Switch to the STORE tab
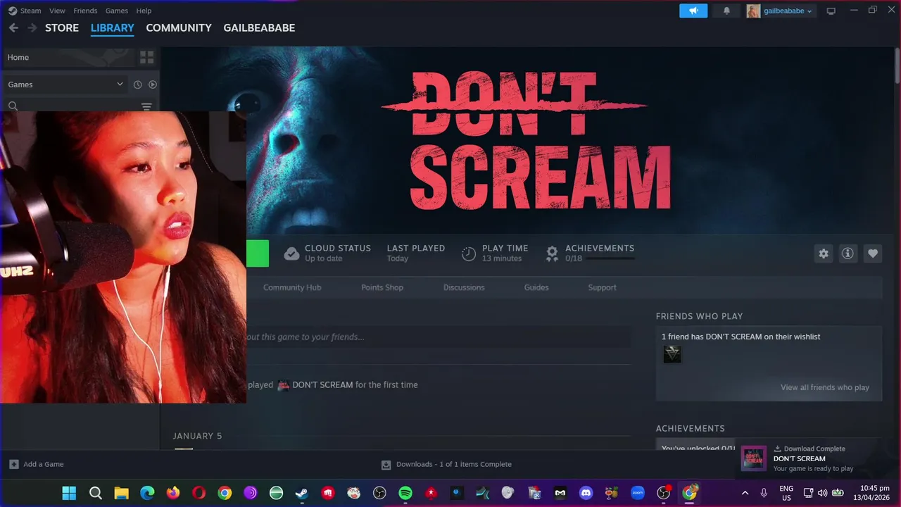 point(62,28)
